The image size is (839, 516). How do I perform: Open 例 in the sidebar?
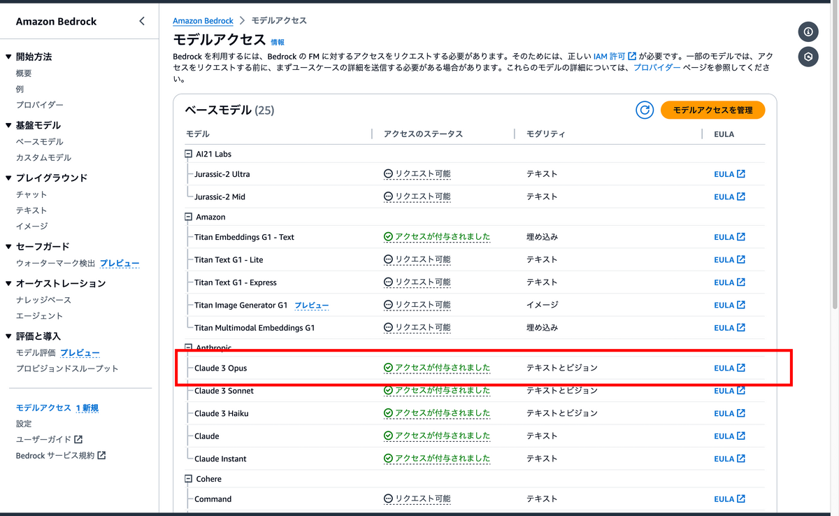[20, 89]
